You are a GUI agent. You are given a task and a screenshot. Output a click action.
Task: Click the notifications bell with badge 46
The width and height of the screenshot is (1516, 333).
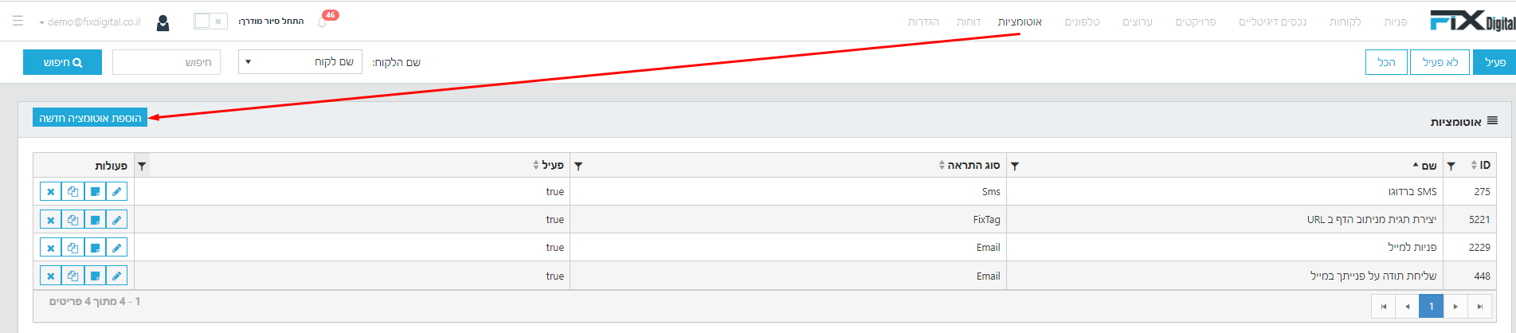[x=323, y=22]
